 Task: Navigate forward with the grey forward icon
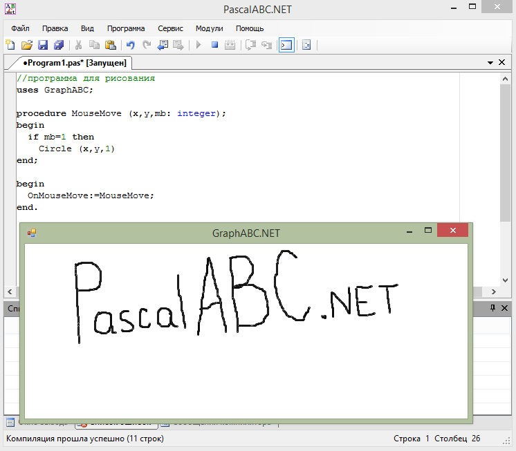pos(178,45)
